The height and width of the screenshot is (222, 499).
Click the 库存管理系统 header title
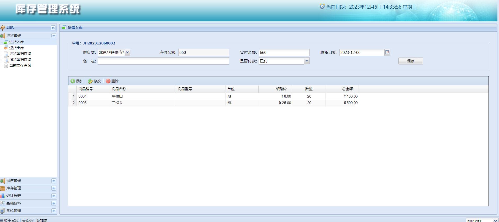[x=48, y=9]
